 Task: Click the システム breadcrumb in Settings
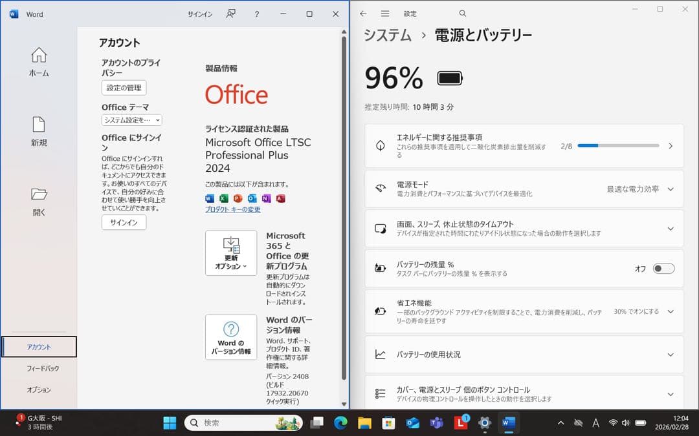[x=388, y=35]
